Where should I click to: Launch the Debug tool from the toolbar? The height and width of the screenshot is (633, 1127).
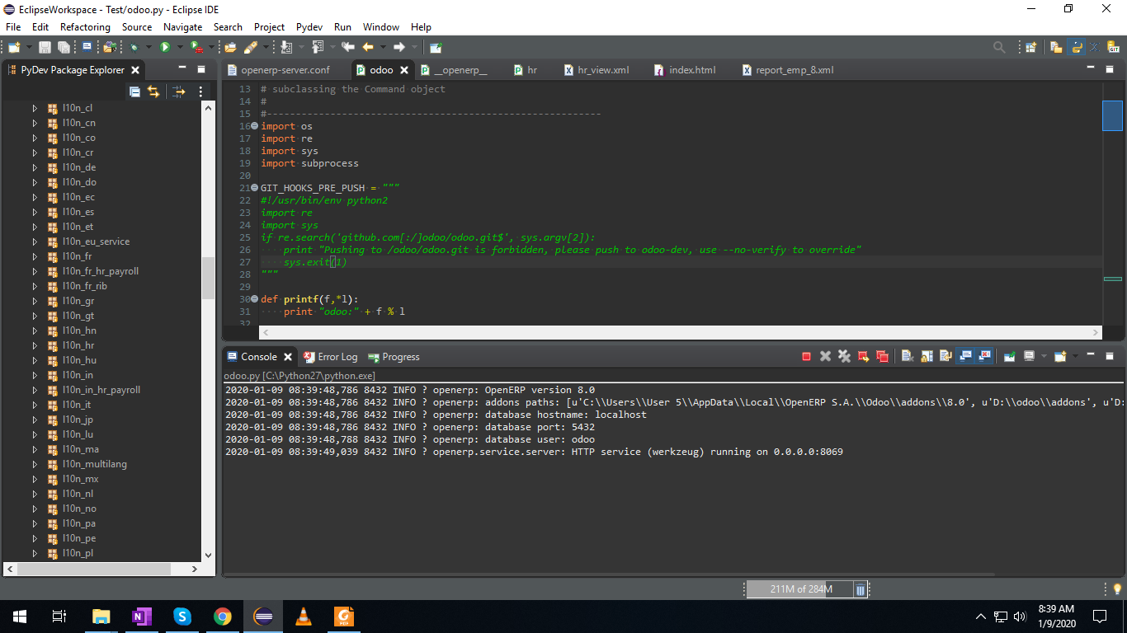tap(134, 47)
